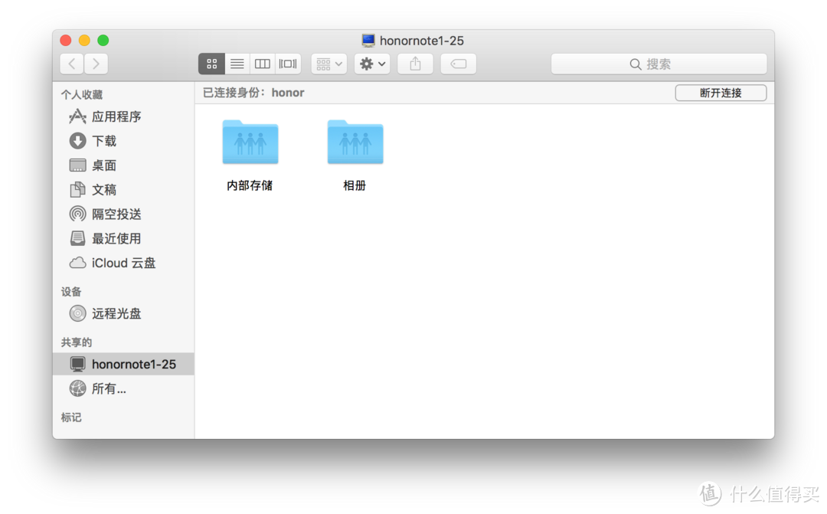Click the computer icon in title bar
The height and width of the screenshot is (514, 827).
pos(368,41)
